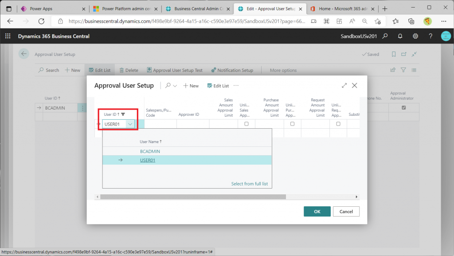Show the list view options icon
The height and width of the screenshot is (256, 454).
[x=414, y=70]
